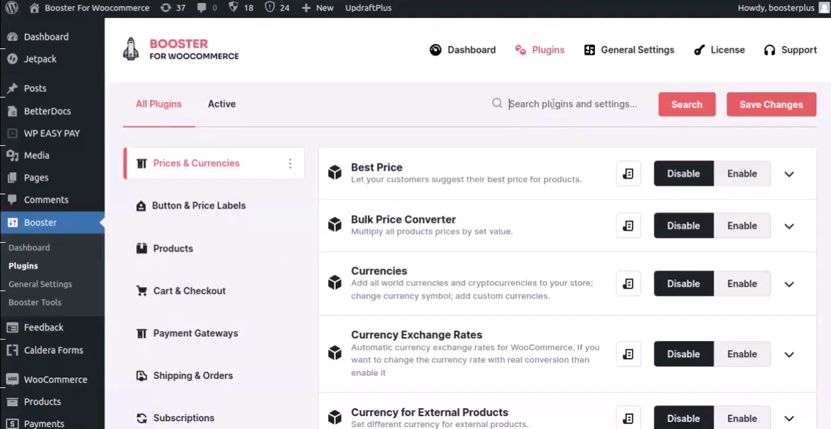This screenshot has width=831, height=429.
Task: Click the cube icon beside Currencies
Action: 335,283
